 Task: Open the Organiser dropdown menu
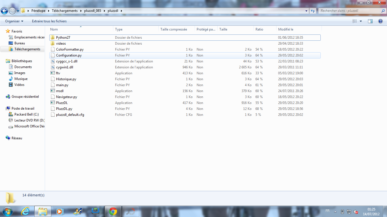(14, 21)
